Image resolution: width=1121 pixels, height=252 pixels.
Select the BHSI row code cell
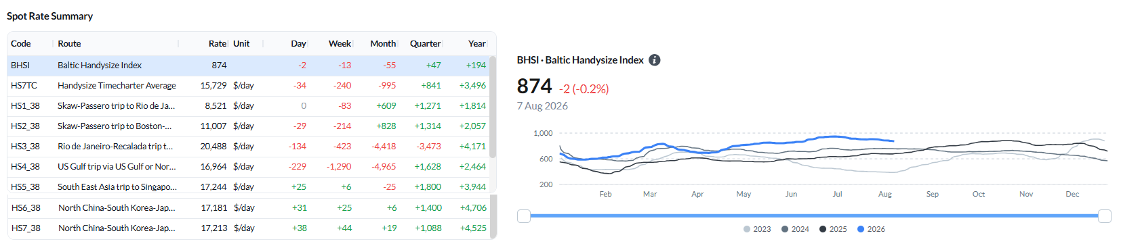(x=20, y=66)
